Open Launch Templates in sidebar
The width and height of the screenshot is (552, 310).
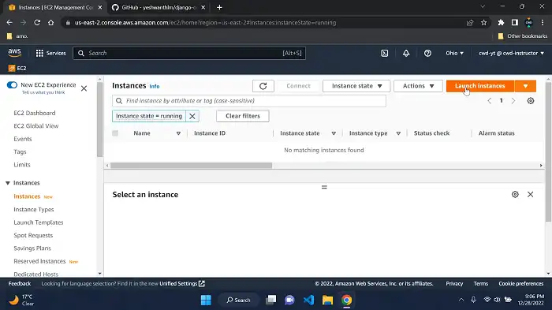(39, 222)
